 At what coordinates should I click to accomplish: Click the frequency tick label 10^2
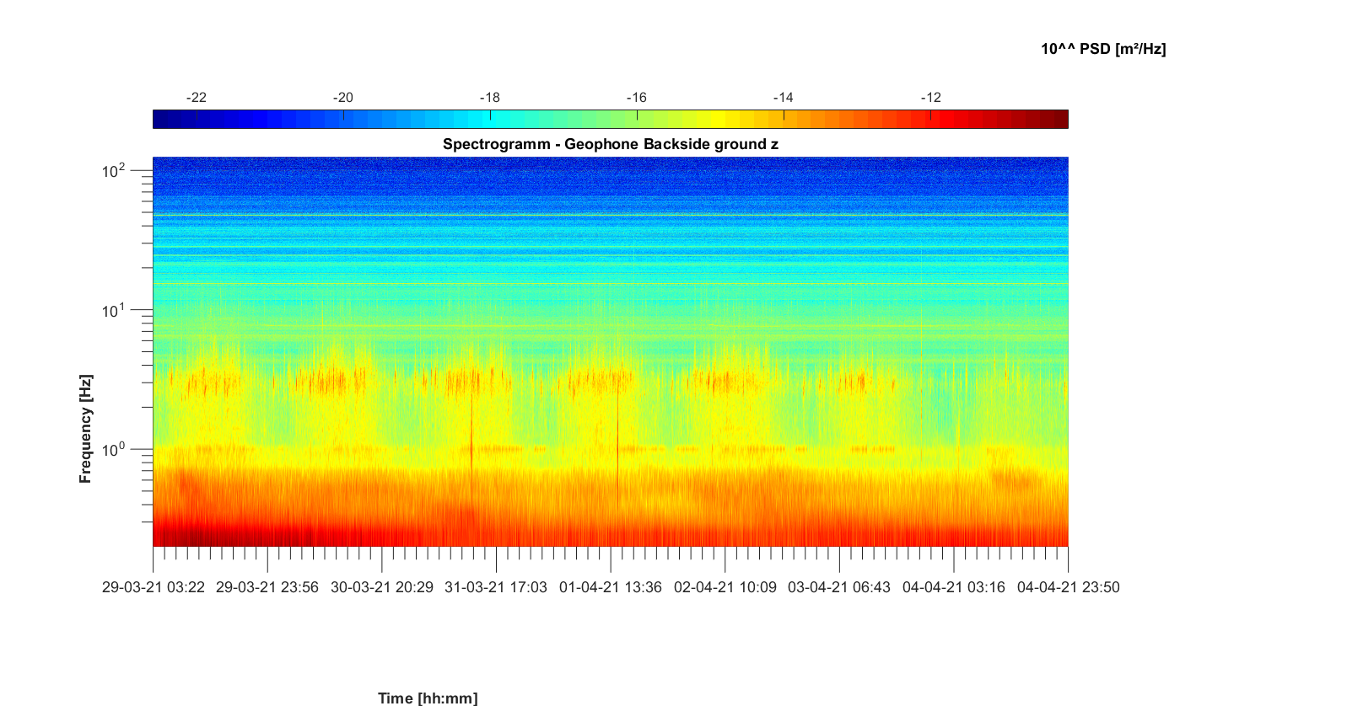113,171
